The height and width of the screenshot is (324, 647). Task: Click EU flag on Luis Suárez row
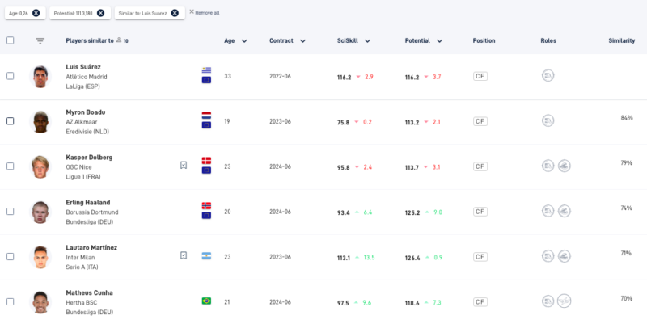pos(206,80)
